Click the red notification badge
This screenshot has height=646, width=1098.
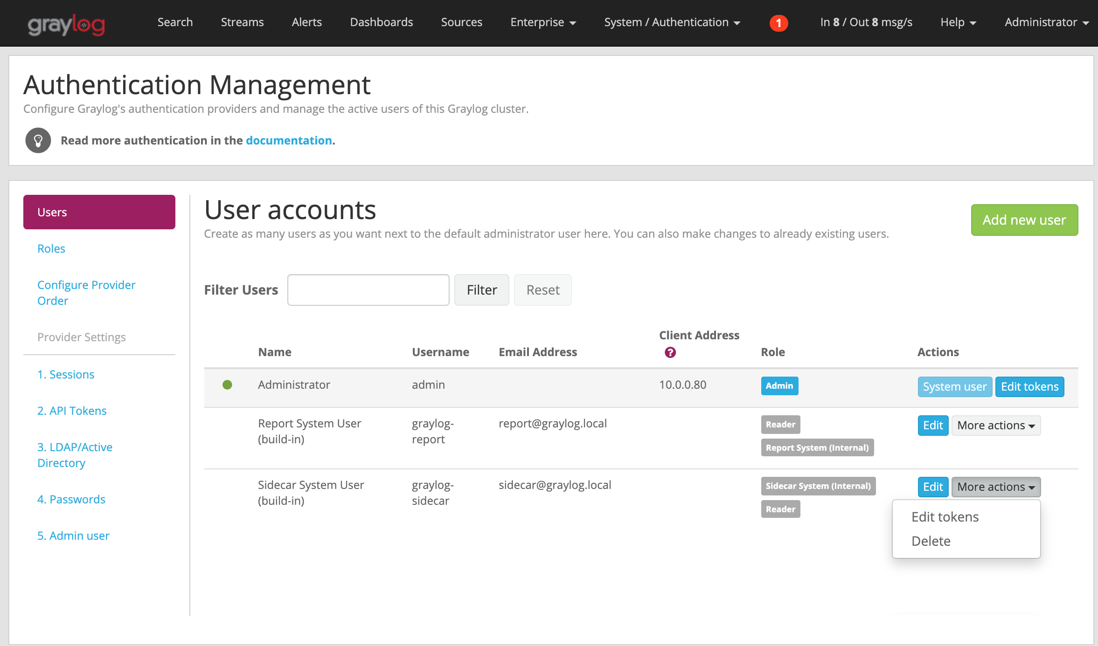click(x=778, y=23)
